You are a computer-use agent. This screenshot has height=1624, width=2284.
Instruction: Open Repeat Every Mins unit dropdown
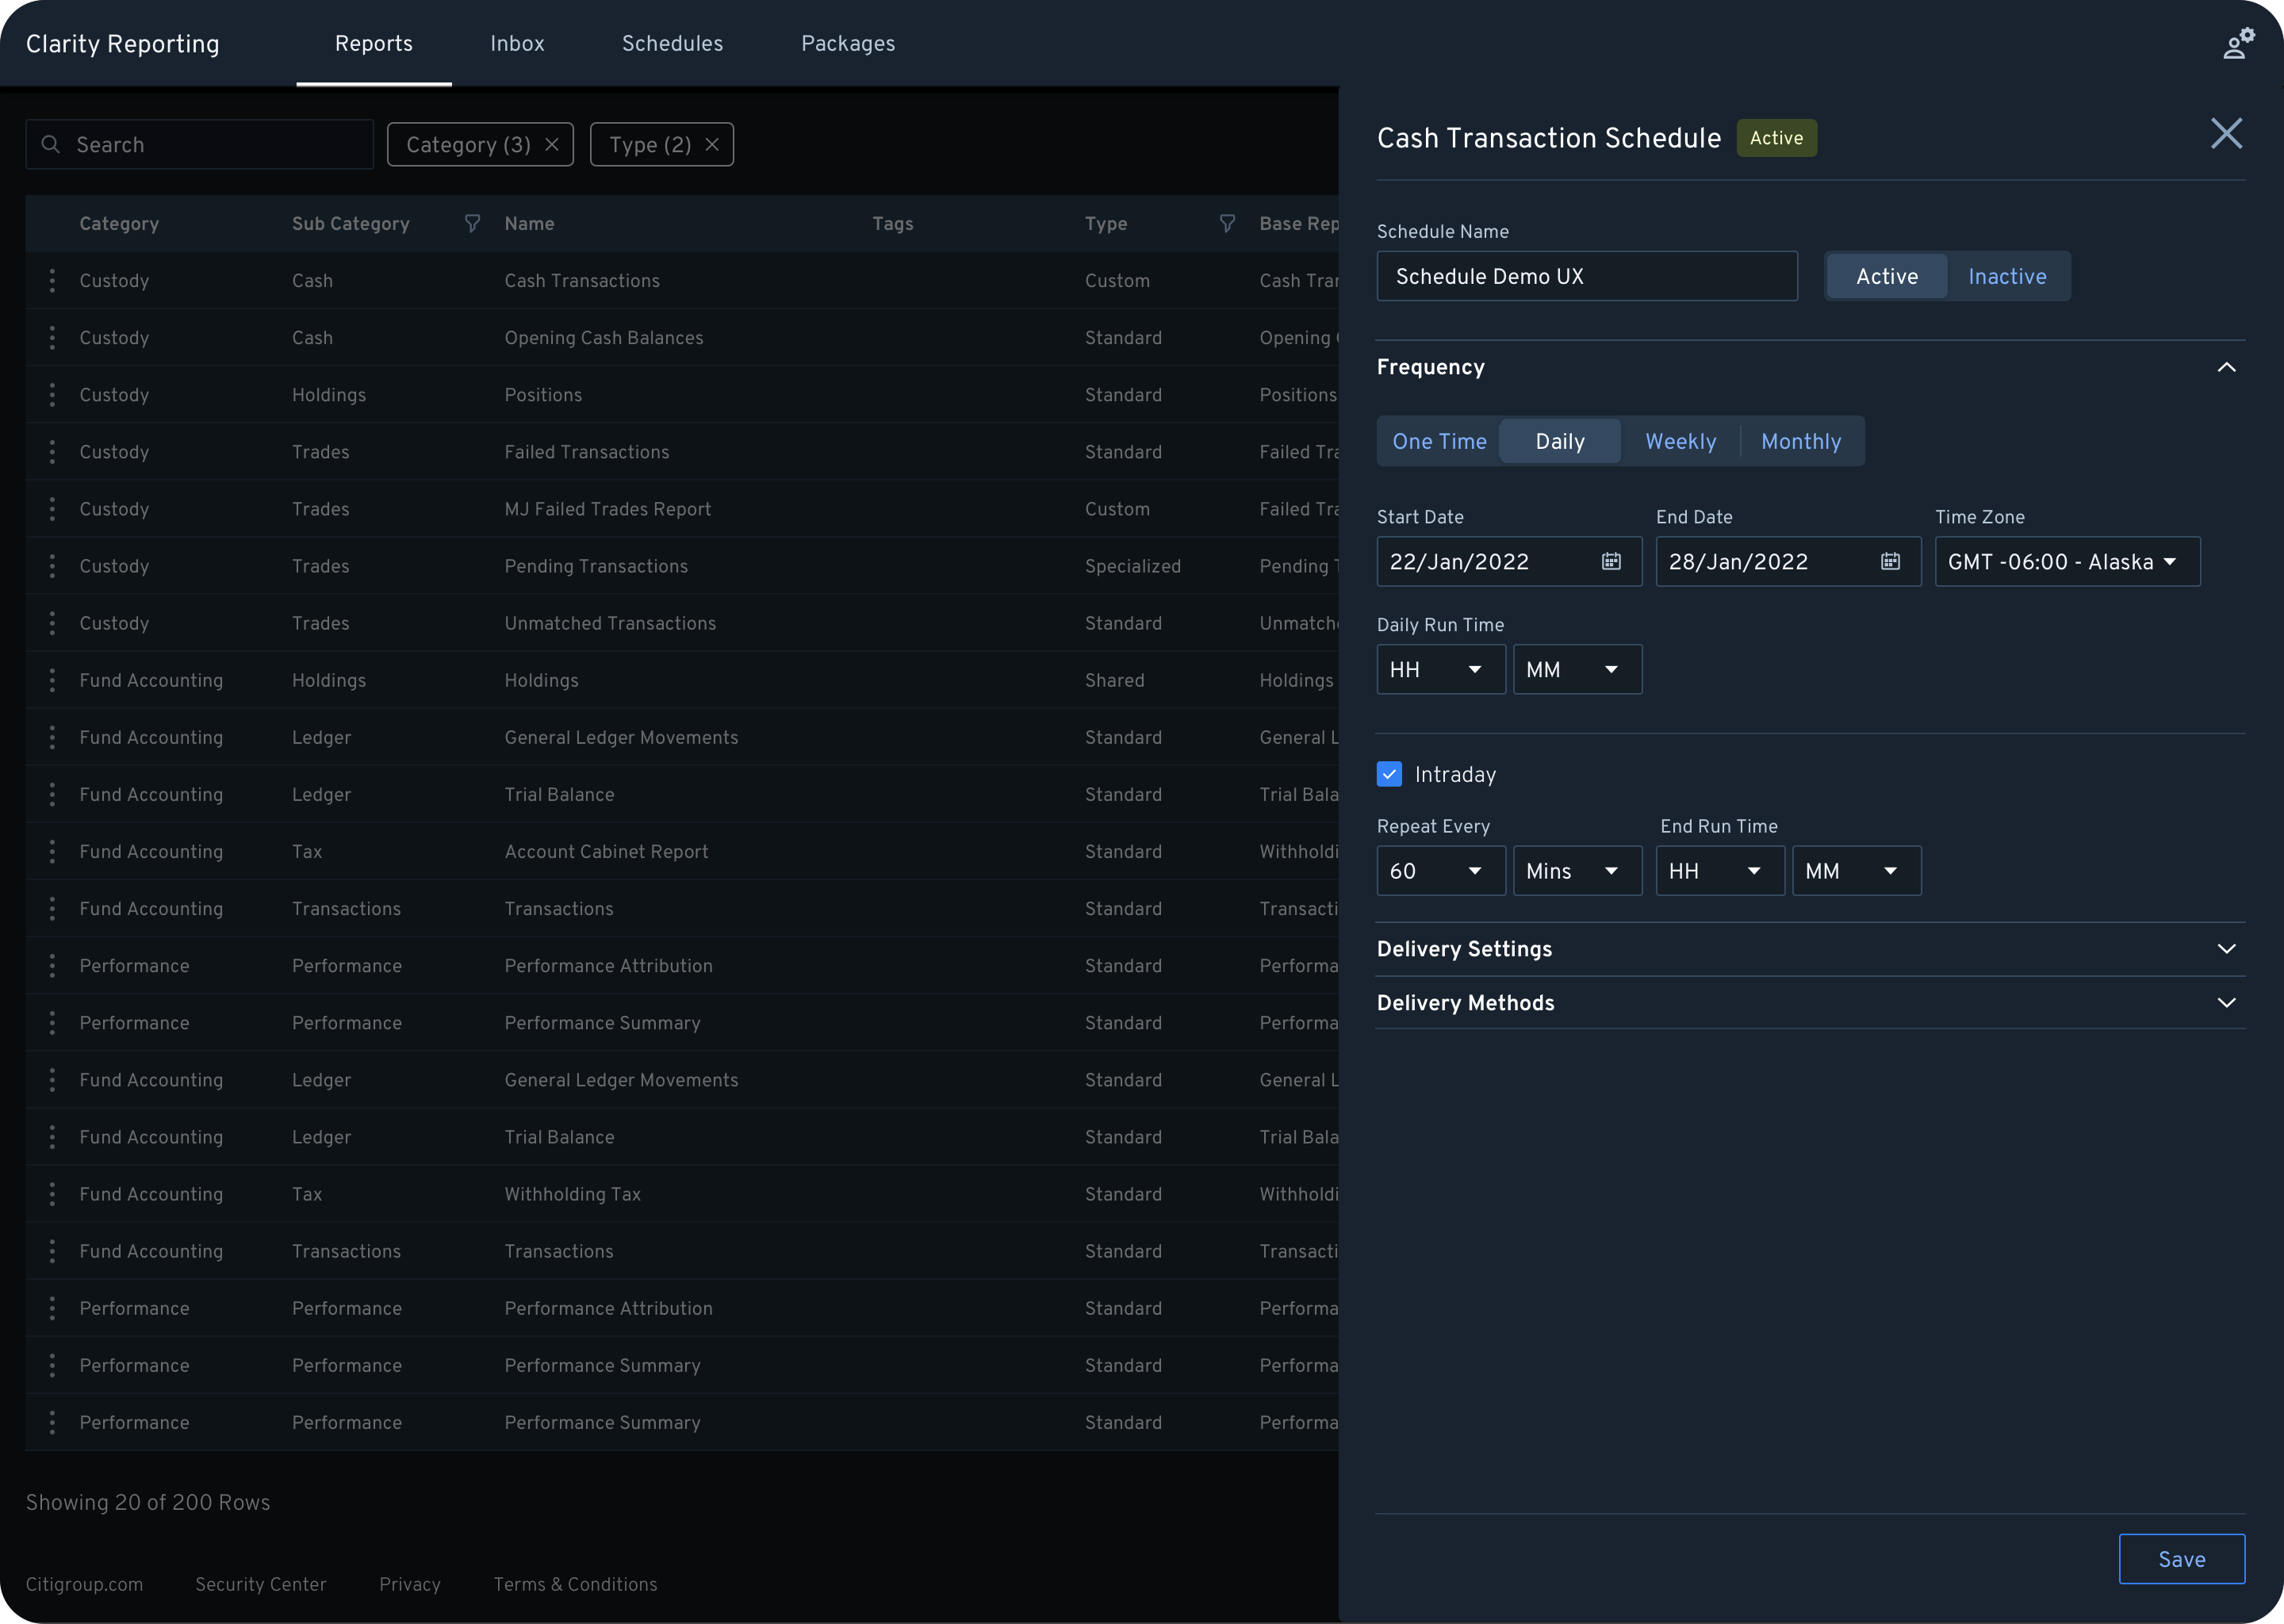[x=1577, y=871]
